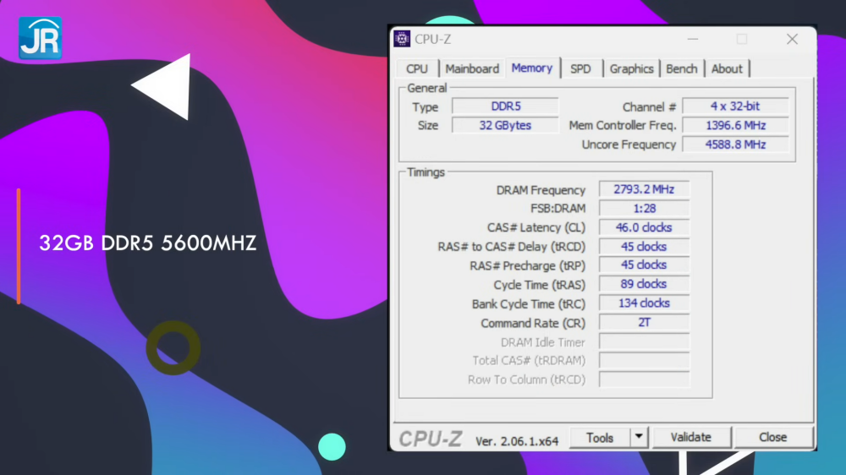Open the SPD tab
This screenshot has width=846, height=475.
(x=580, y=68)
